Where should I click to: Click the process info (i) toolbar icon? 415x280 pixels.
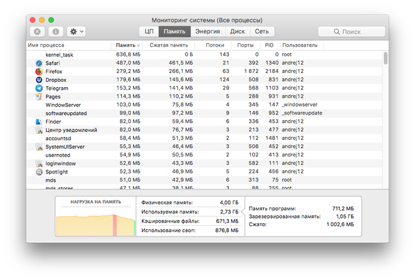click(x=56, y=31)
